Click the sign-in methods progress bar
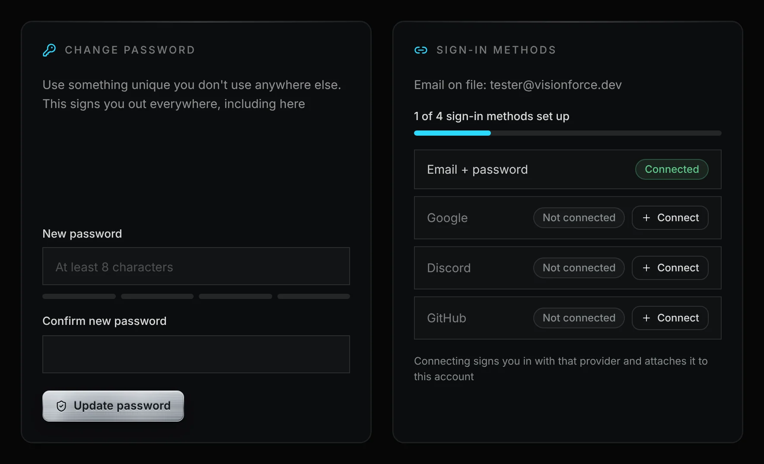Screen dimensions: 764x464 [x=568, y=133]
